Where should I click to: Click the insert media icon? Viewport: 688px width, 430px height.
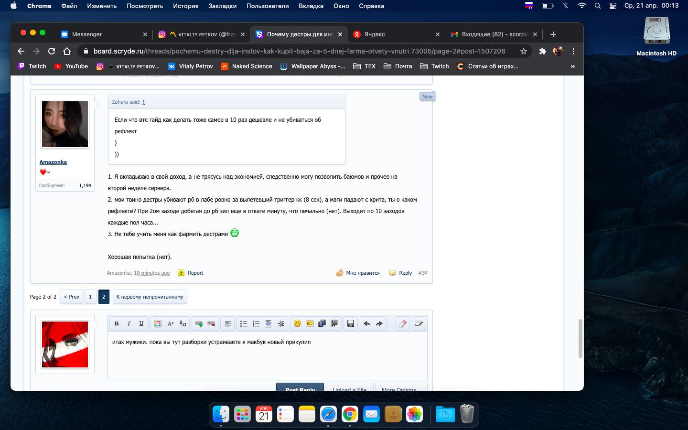click(322, 323)
